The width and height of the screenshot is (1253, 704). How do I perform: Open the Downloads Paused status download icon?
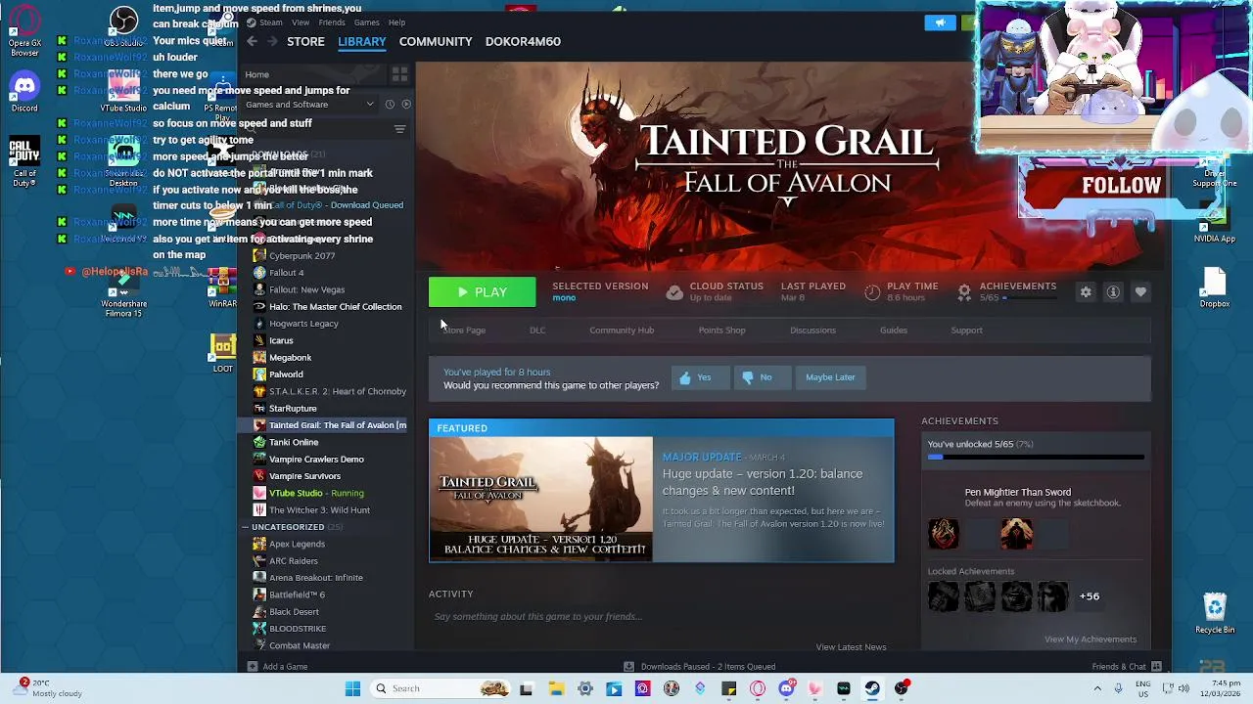tap(629, 667)
